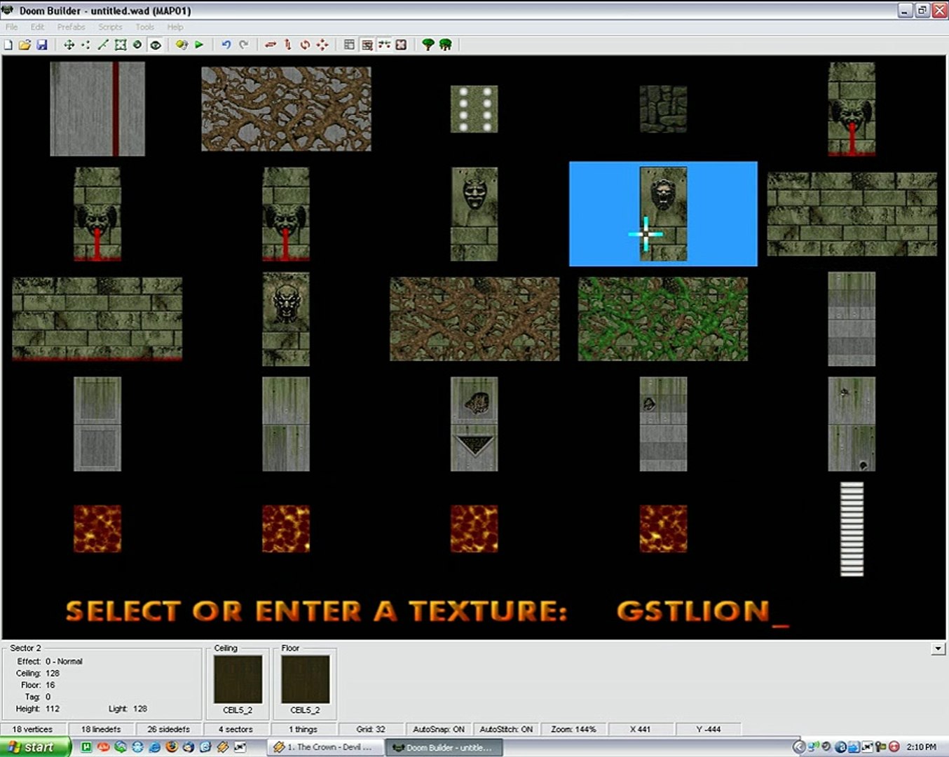
Task: Toggle AutoSnap ON in the status bar
Action: click(x=438, y=729)
